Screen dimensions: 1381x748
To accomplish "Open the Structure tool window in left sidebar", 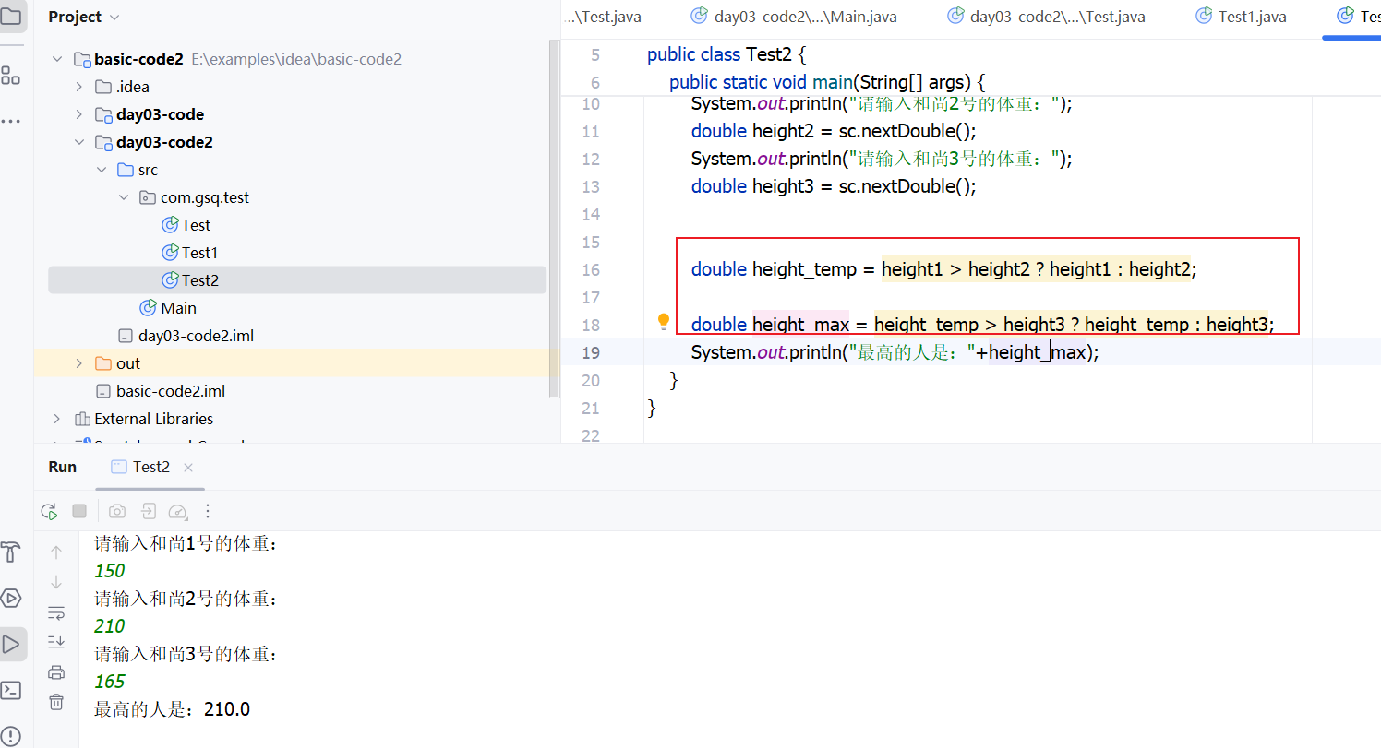I will click(11, 77).
